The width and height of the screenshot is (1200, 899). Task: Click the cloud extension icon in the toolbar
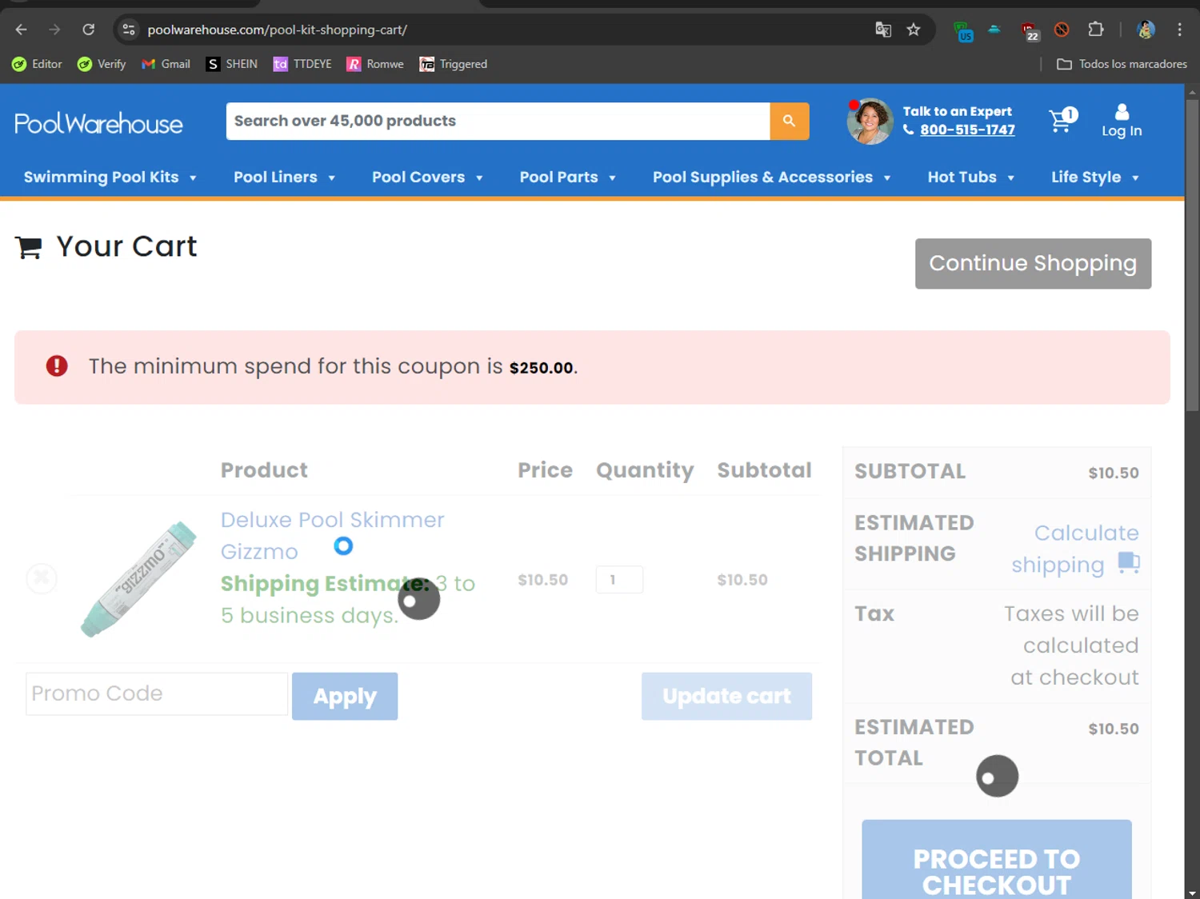pyautogui.click(x=994, y=29)
